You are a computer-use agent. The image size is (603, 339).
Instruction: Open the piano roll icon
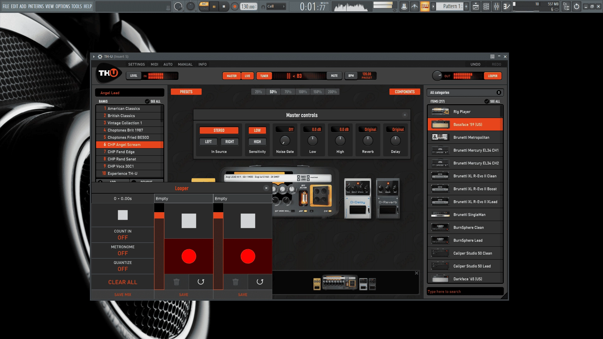click(x=507, y=6)
